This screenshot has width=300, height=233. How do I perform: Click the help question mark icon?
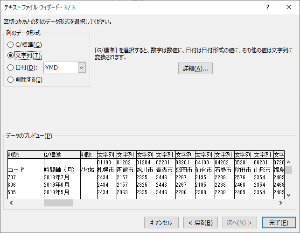[x=267, y=7]
